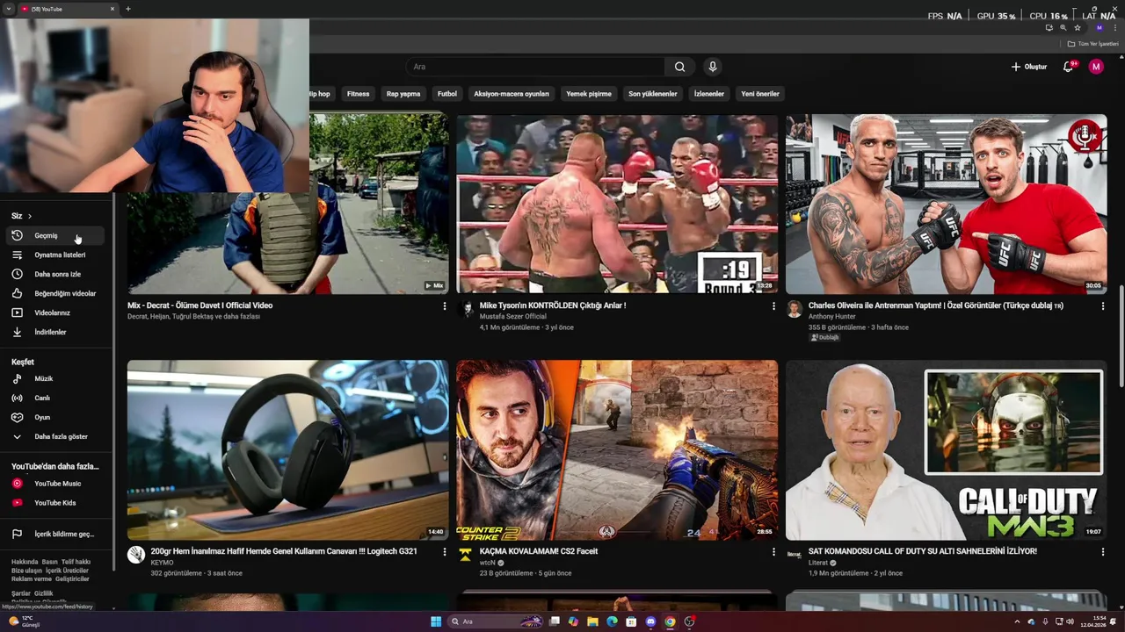
Task: Open Windows Start menu
Action: (436, 621)
